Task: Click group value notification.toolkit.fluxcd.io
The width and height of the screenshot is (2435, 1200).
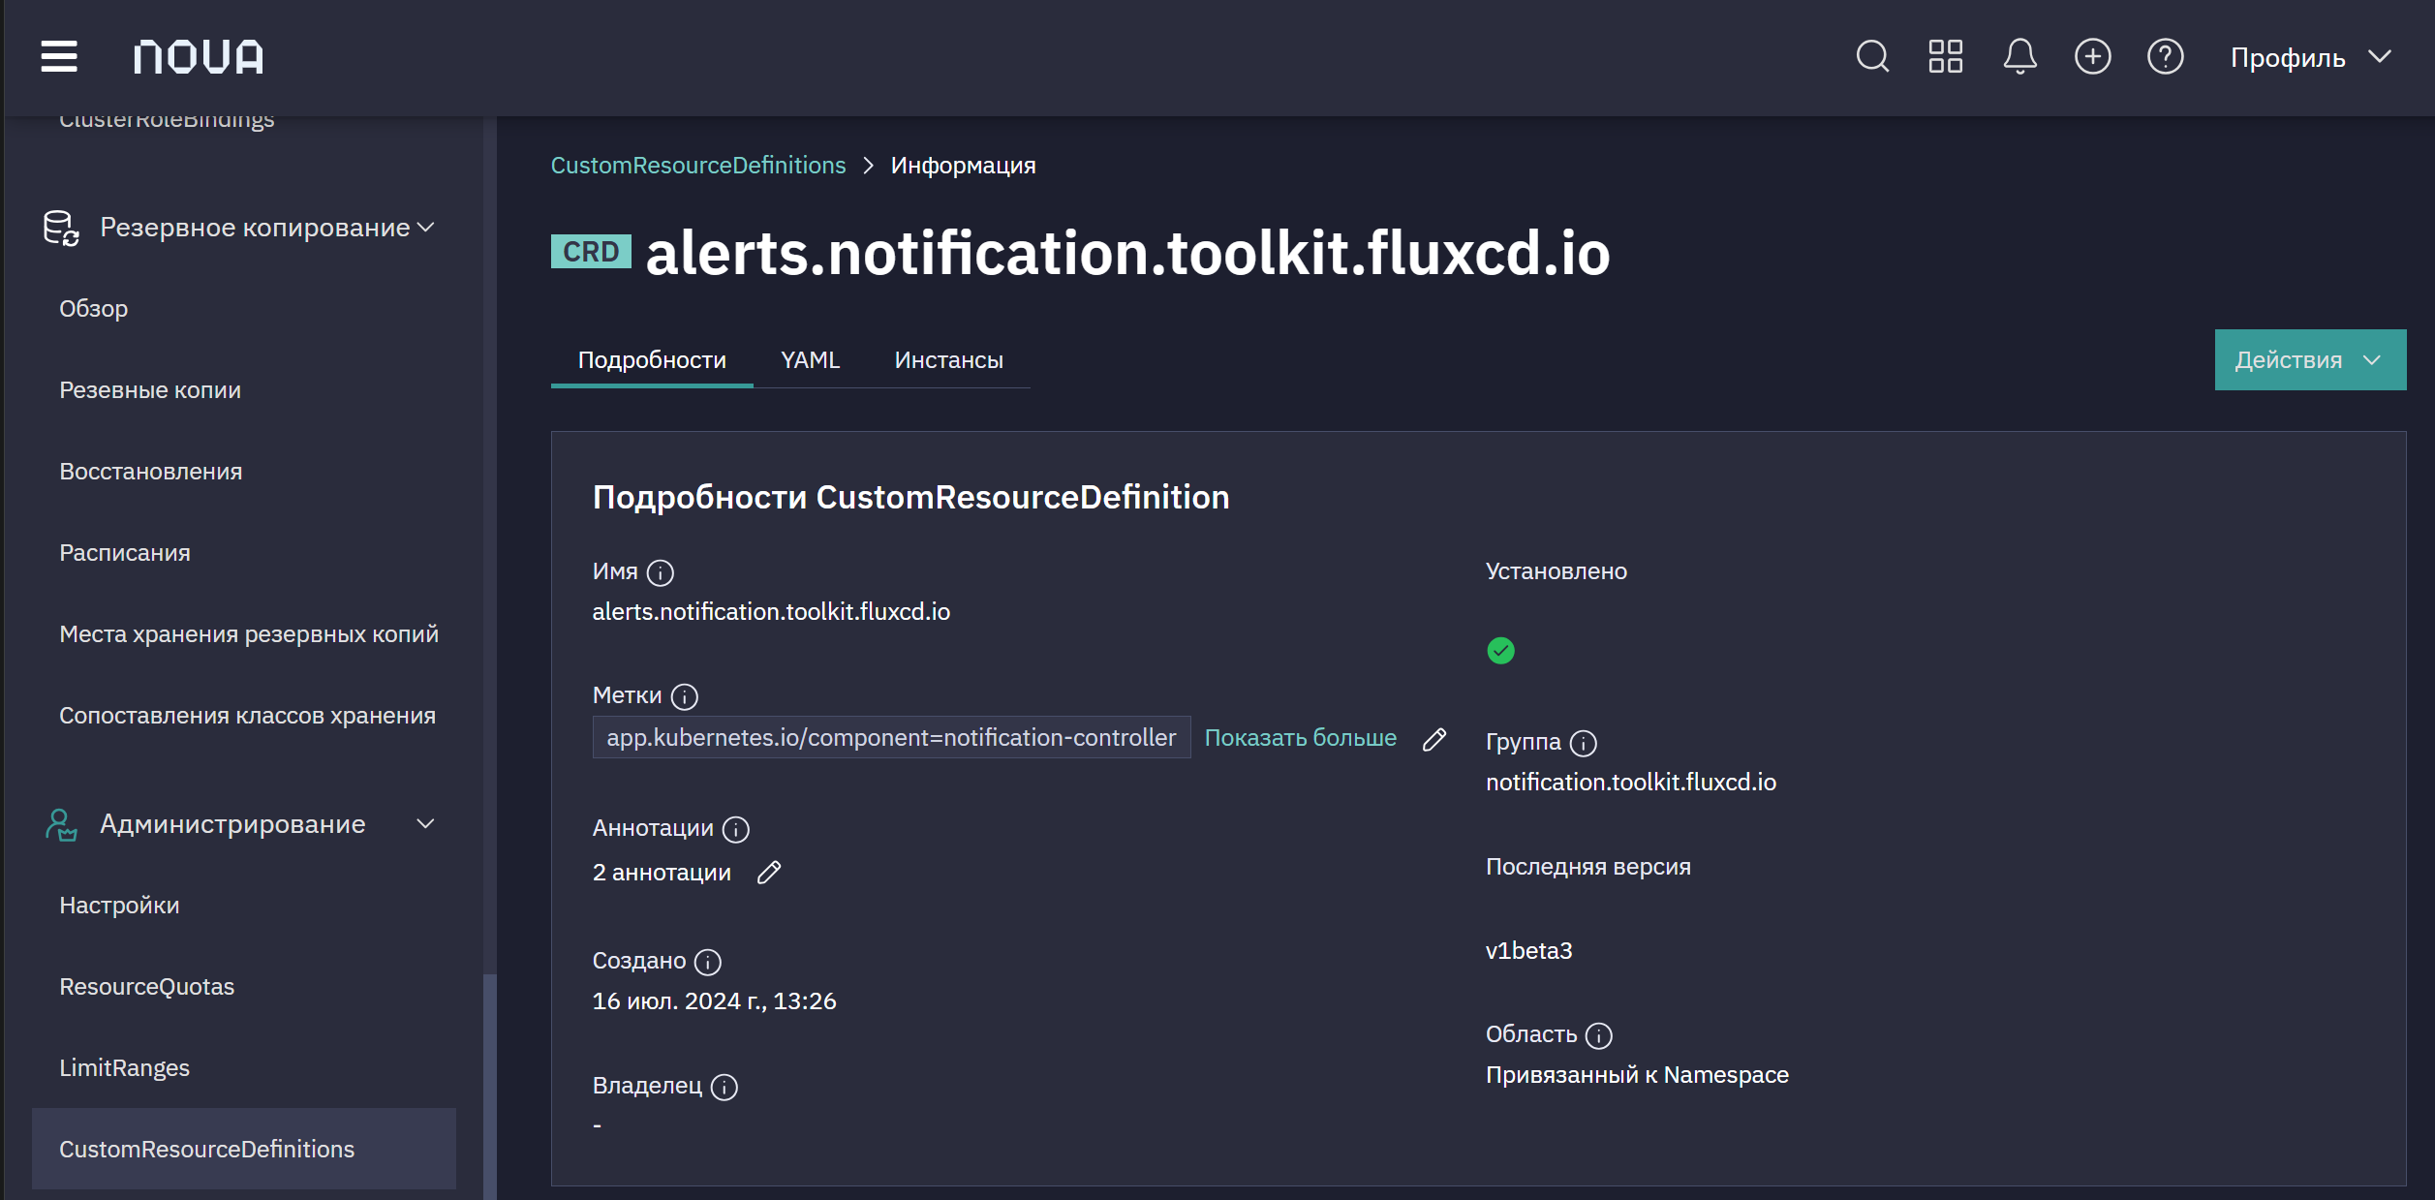Action: tap(1631, 783)
